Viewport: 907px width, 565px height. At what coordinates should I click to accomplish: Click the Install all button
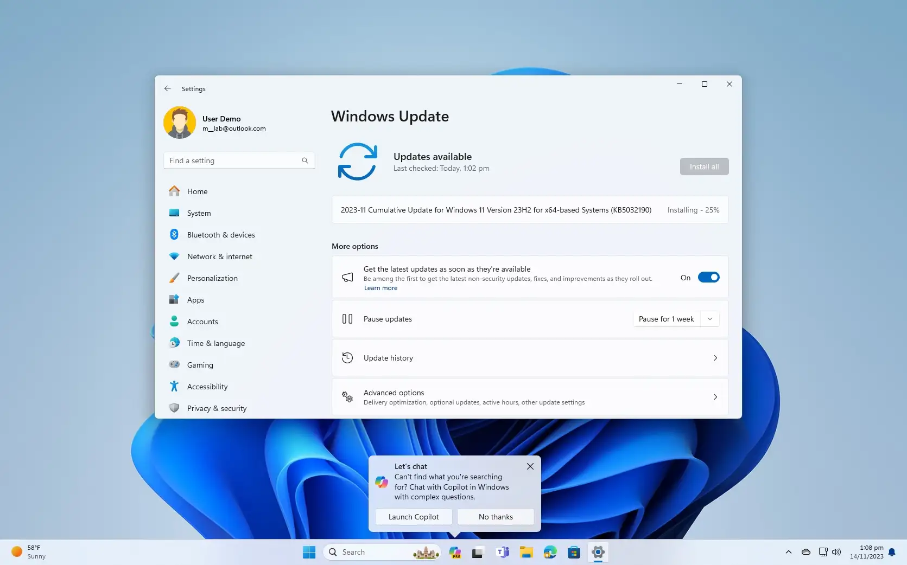point(703,166)
